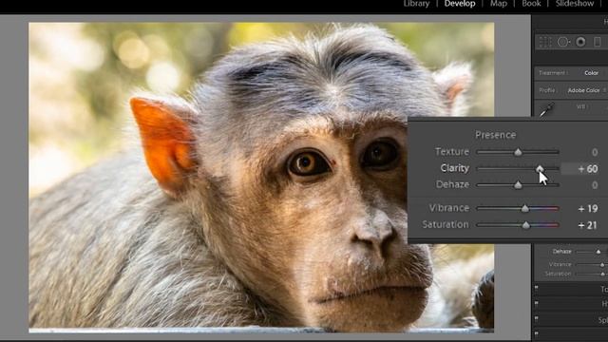The width and height of the screenshot is (608, 342).
Task: Click the Saturation slider in the Presence overlay
Action: (x=518, y=225)
